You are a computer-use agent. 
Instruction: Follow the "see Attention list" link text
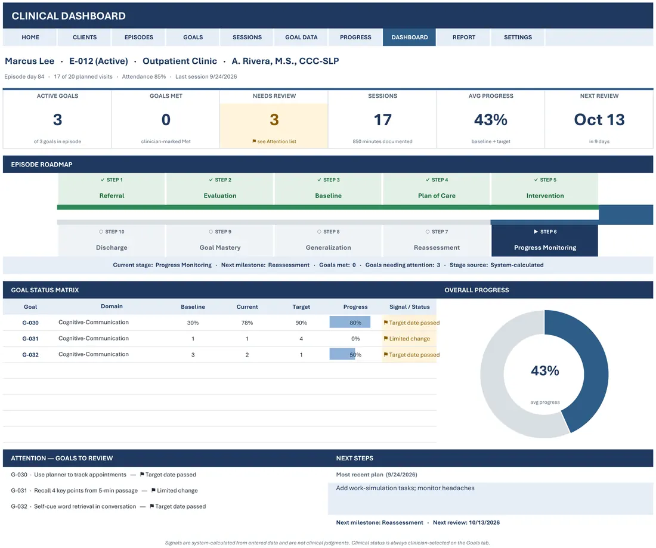click(x=277, y=141)
